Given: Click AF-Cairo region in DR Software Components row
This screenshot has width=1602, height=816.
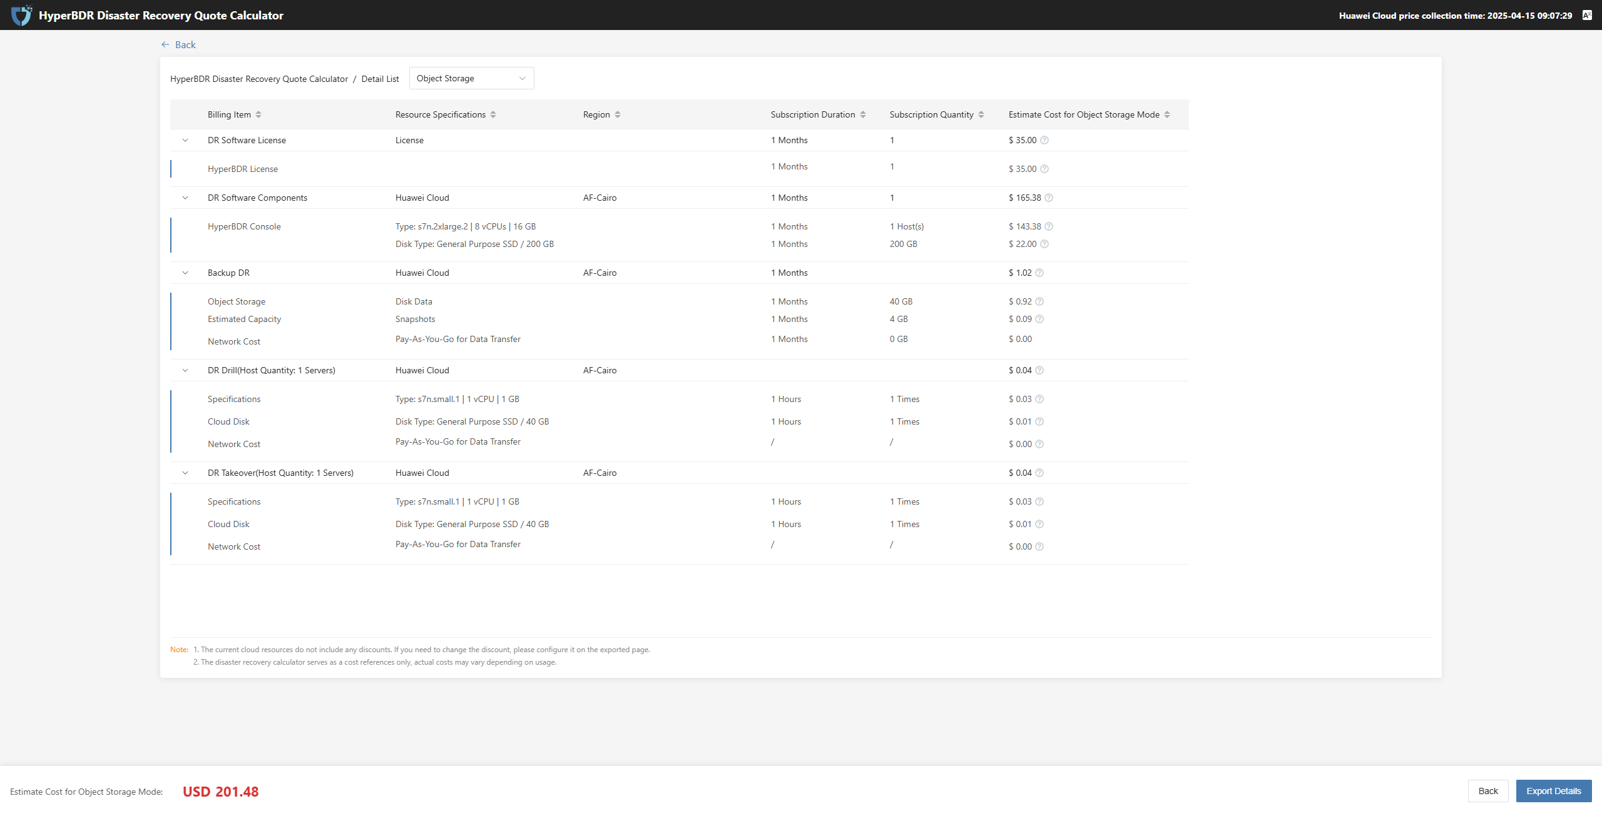Looking at the screenshot, I should (599, 198).
